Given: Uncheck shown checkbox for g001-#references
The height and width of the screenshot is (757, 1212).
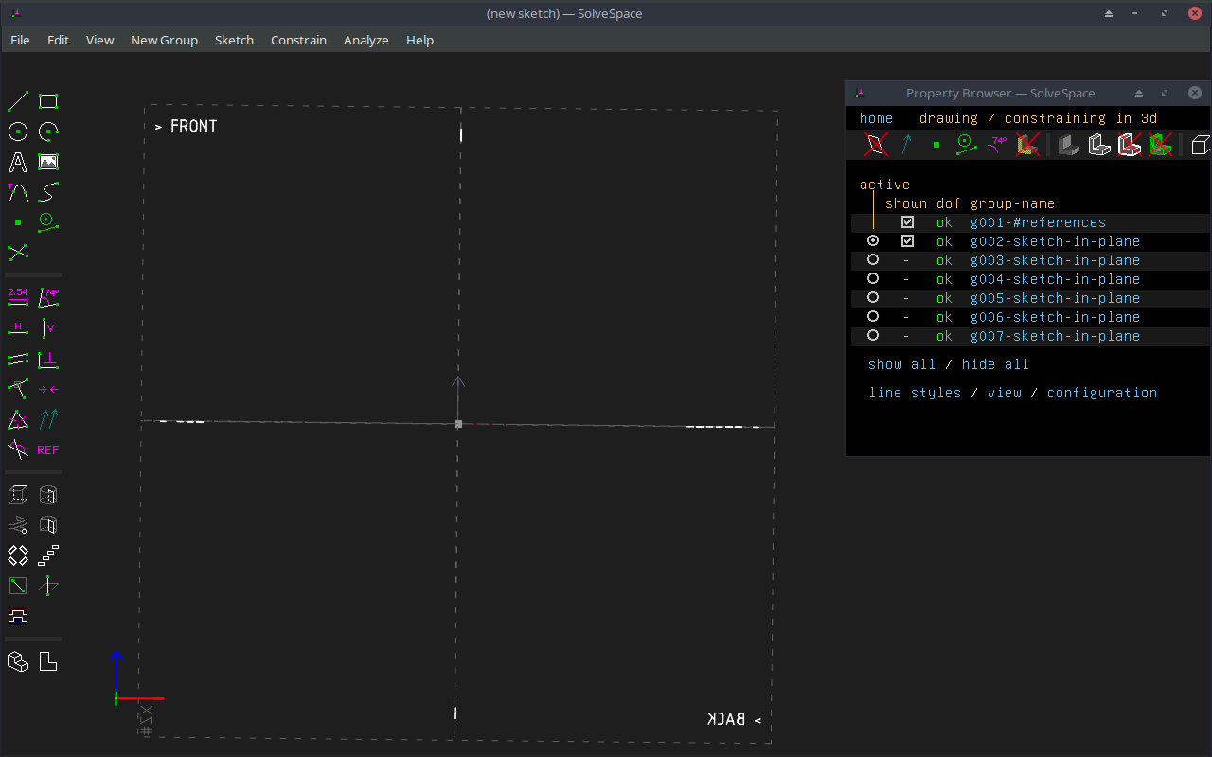Looking at the screenshot, I should [908, 222].
